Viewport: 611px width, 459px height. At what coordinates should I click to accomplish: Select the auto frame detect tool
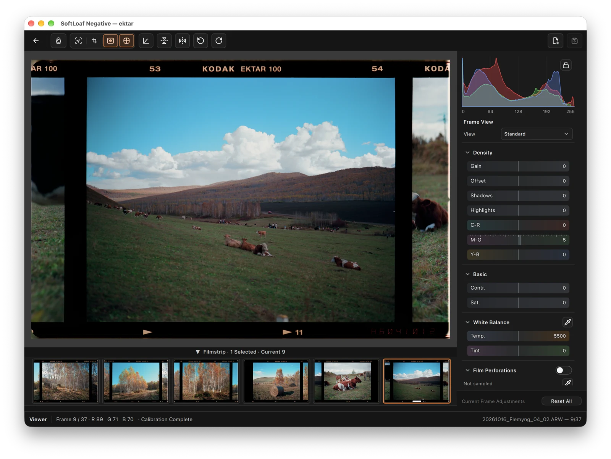coord(78,41)
